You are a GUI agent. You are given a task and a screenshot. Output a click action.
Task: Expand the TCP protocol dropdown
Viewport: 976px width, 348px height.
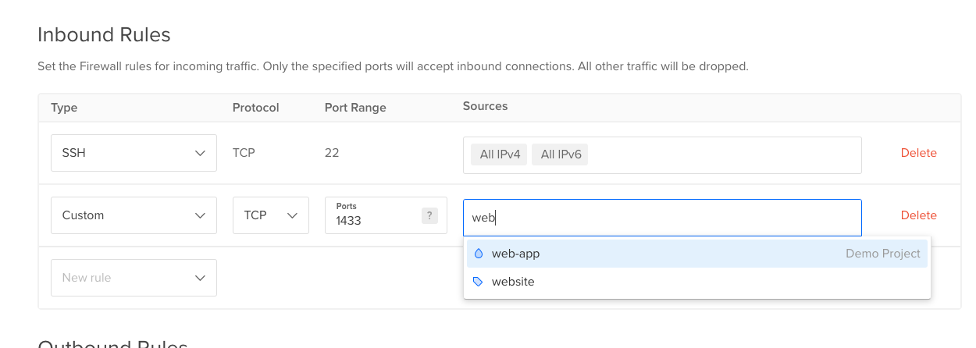pyautogui.click(x=271, y=215)
